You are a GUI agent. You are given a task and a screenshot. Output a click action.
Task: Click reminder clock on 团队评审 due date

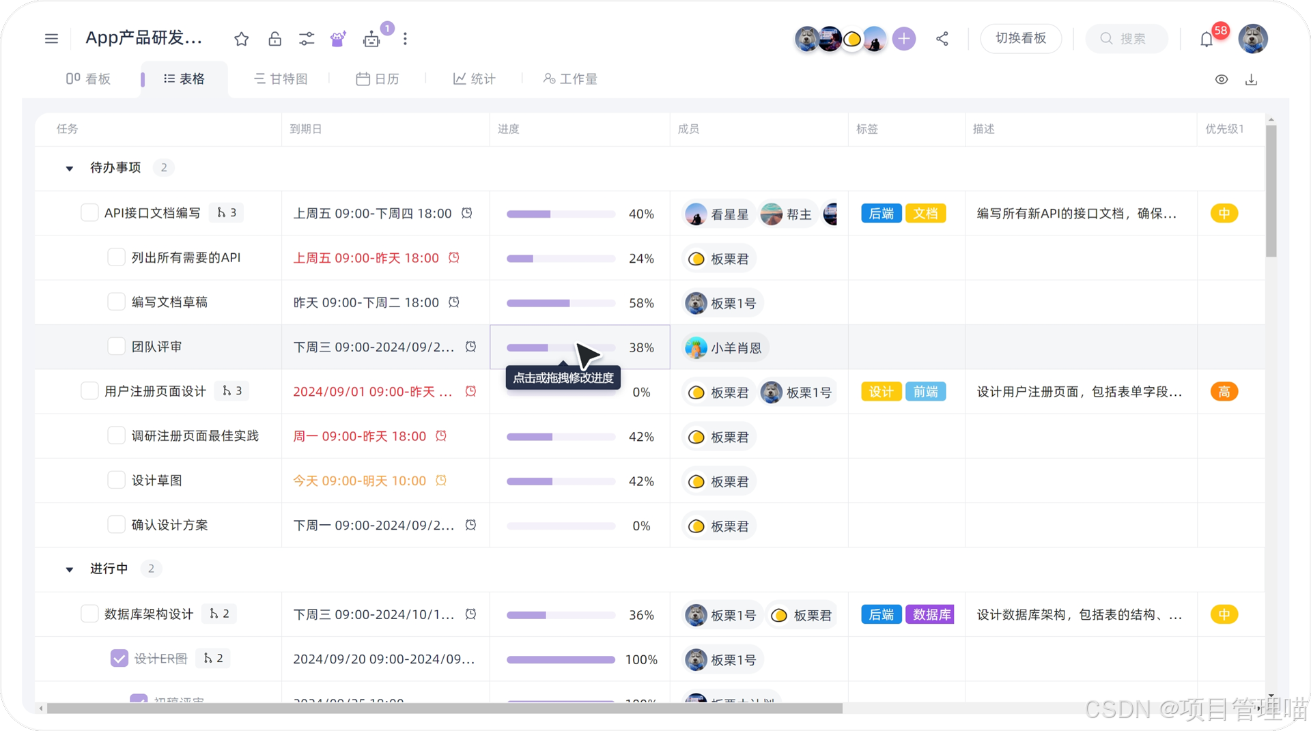tap(471, 347)
